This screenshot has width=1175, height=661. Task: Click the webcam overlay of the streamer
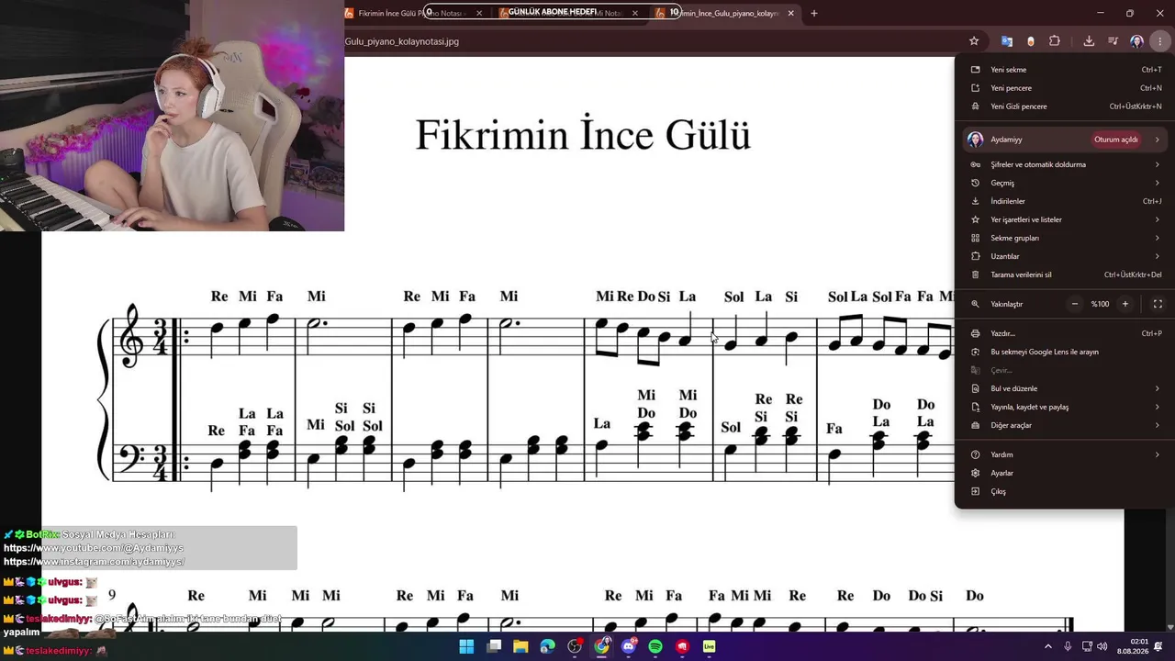coord(172,116)
